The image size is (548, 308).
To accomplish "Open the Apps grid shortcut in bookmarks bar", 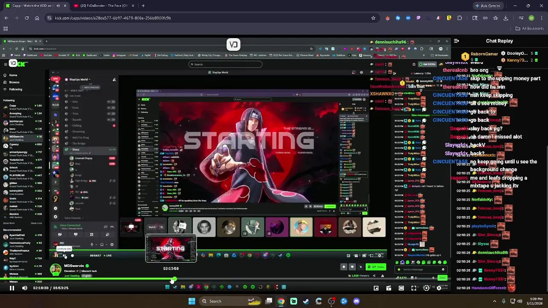I will (6, 29).
